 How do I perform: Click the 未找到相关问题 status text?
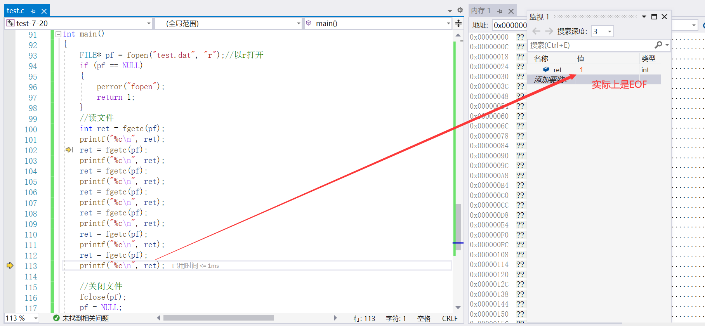85,318
